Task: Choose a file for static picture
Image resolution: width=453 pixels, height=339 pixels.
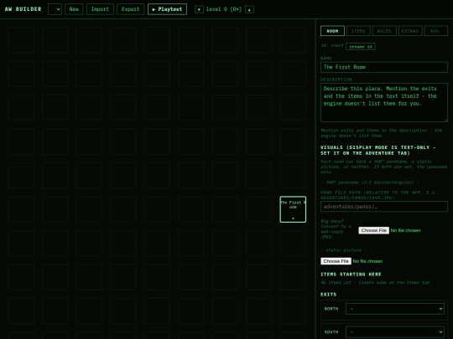Action: pyautogui.click(x=336, y=261)
